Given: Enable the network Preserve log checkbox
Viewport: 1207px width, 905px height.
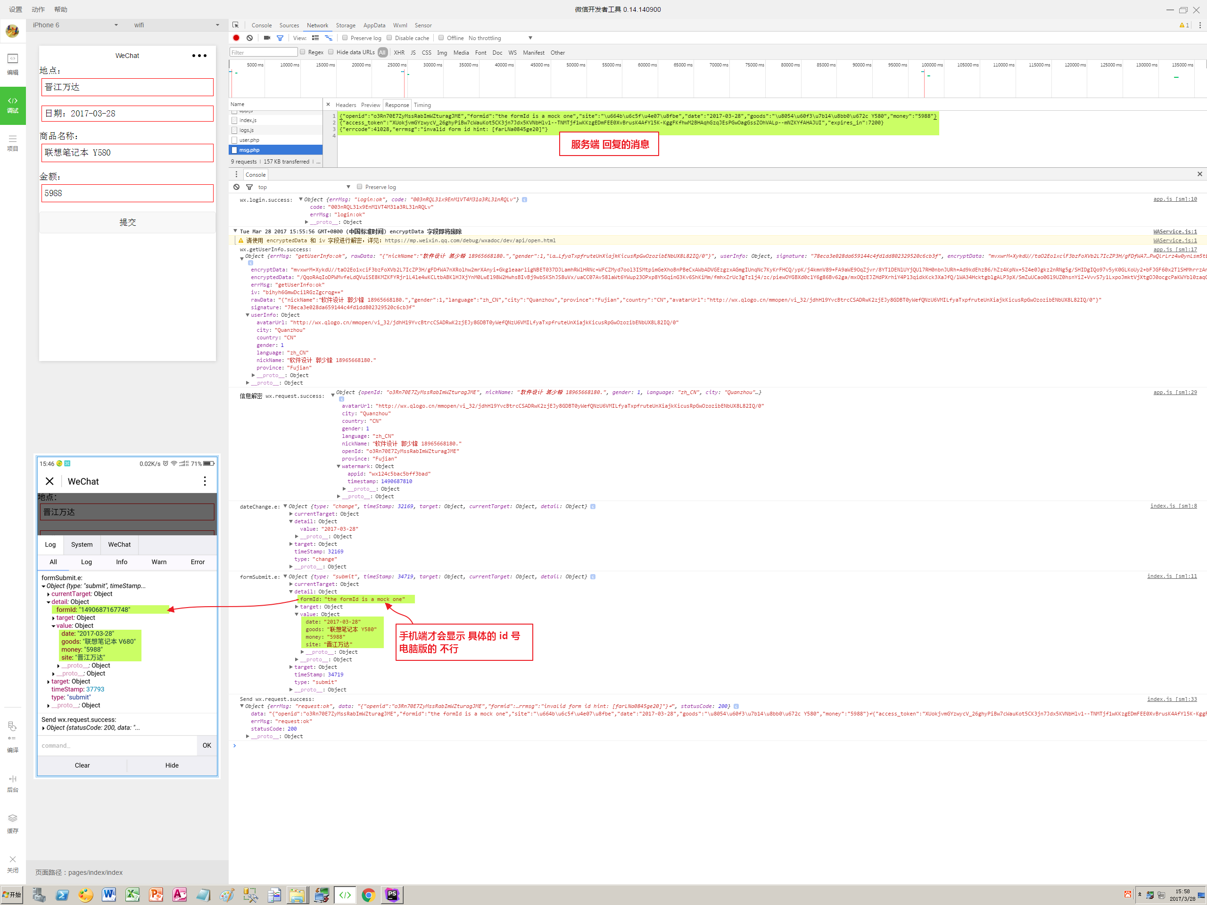Looking at the screenshot, I should tap(345, 38).
